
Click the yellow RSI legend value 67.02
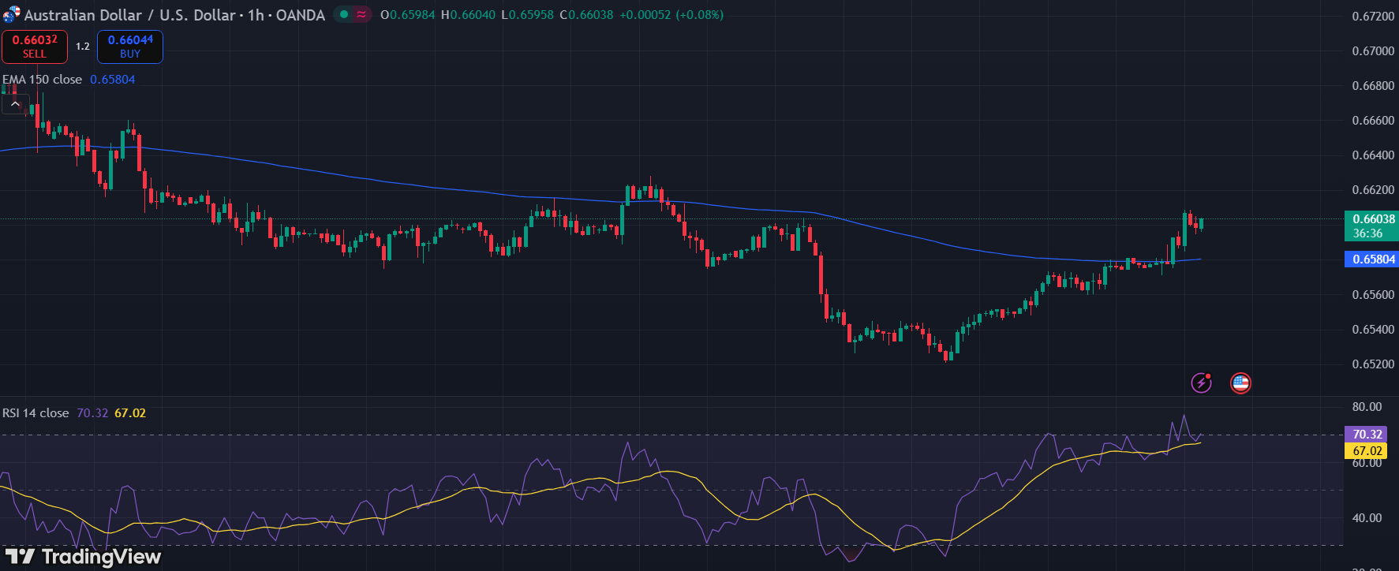[130, 413]
